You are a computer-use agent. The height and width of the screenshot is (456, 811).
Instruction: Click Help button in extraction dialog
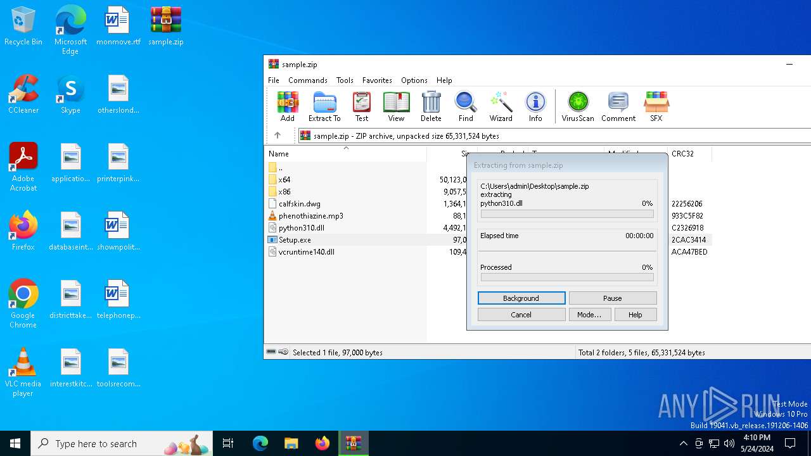coord(635,315)
